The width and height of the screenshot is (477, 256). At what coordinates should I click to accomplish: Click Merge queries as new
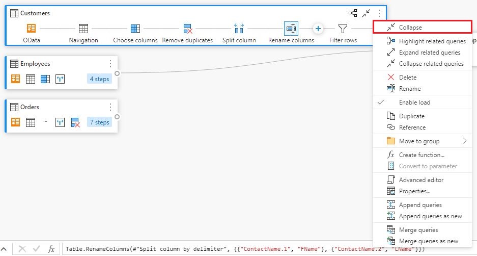click(428, 241)
